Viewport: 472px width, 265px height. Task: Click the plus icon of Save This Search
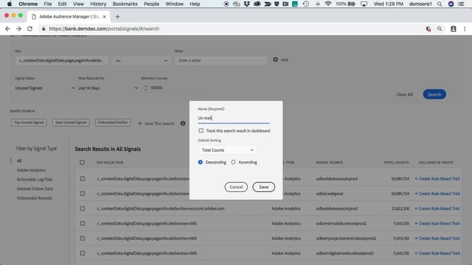140,123
